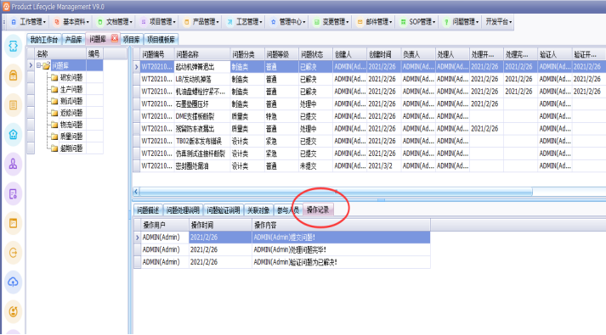This screenshot has width=606, height=335.
Task: Collapse the 问题库 tree root node
Action: [x=38, y=65]
